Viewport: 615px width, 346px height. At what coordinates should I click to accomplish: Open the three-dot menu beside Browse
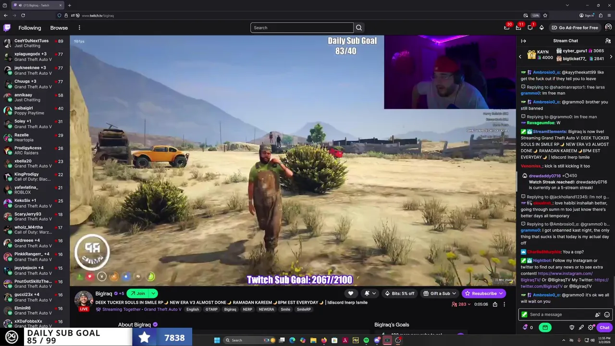point(79,28)
